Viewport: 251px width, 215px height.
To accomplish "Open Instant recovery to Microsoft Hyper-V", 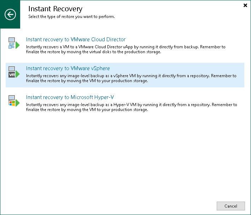I will [70, 97].
